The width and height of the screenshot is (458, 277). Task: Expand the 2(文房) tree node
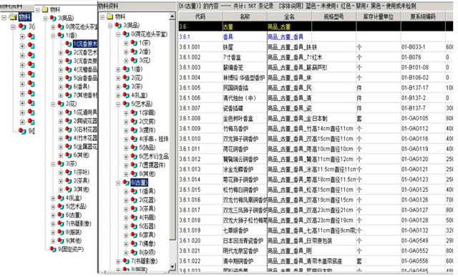pos(126,122)
